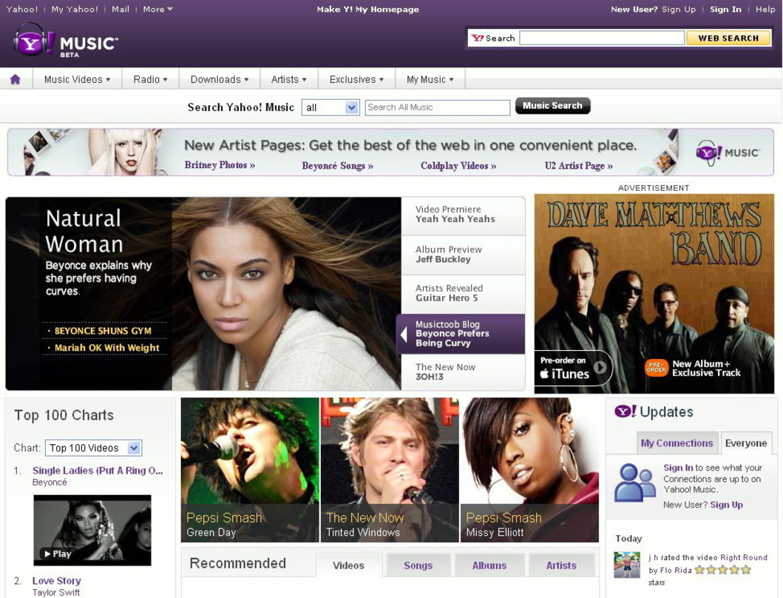The height and width of the screenshot is (598, 783).
Task: Select the Recommended Artists tab
Action: pyautogui.click(x=561, y=565)
